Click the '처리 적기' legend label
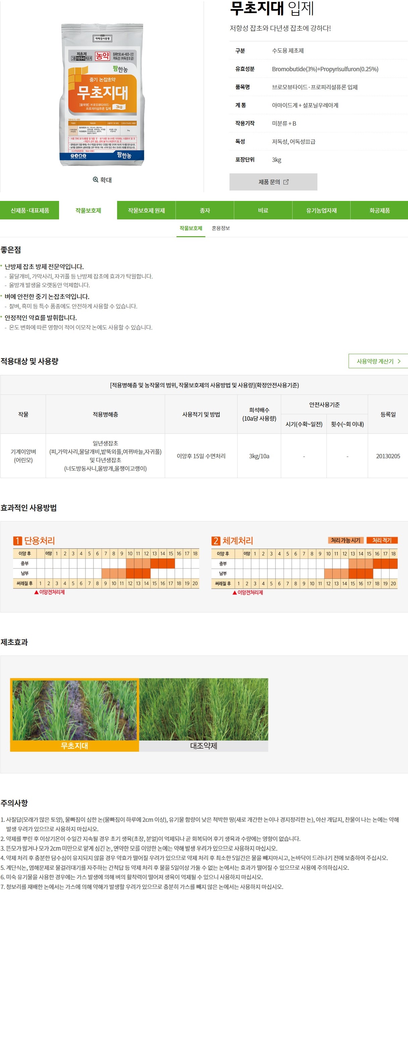408x1054 pixels. tap(382, 541)
